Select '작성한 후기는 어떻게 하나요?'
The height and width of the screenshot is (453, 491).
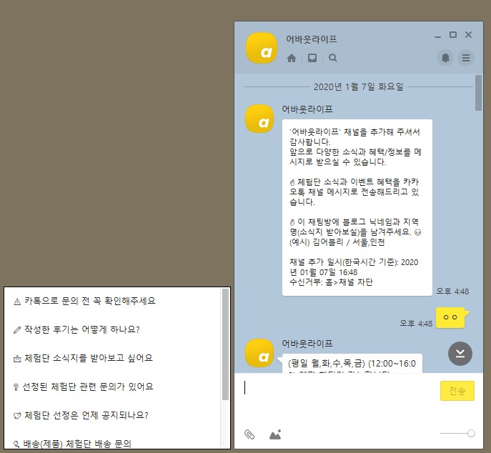[76, 329]
